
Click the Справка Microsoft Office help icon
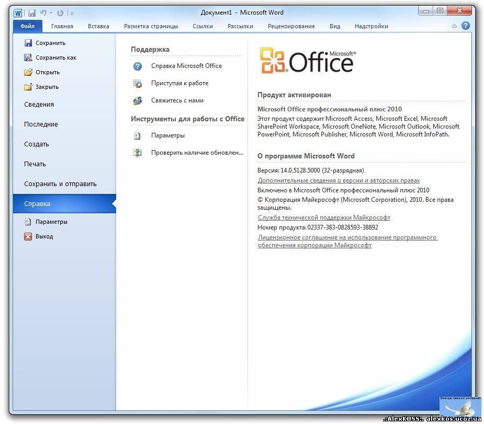click(x=138, y=66)
